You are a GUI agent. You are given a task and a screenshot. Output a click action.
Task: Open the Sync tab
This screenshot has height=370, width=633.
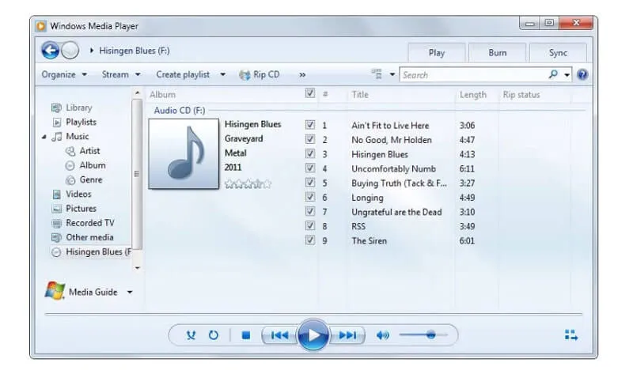click(x=559, y=53)
